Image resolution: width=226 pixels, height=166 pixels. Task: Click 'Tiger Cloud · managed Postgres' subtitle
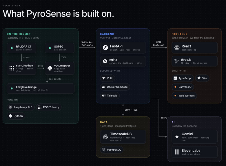pyautogui.click(x=118, y=126)
